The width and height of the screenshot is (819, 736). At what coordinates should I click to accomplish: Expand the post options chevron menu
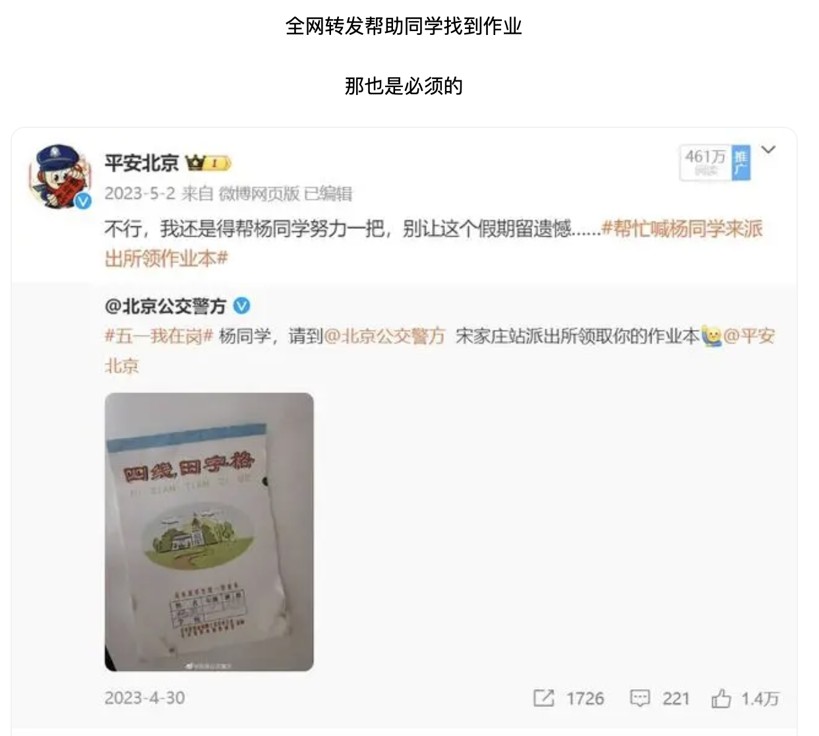pos(768,150)
